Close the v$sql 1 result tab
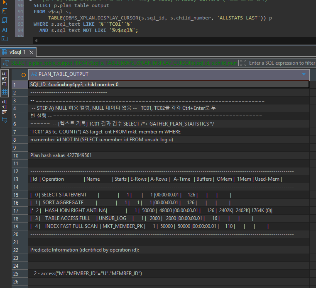The height and width of the screenshot is (288, 316). [31, 53]
